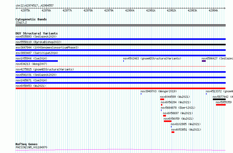Click the black bar for nsv5558119

pos(120,45)
